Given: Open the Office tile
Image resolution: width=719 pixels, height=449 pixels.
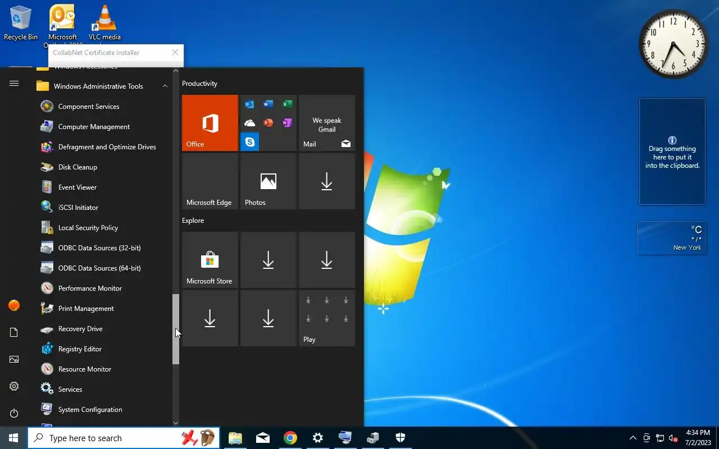Looking at the screenshot, I should coord(210,123).
